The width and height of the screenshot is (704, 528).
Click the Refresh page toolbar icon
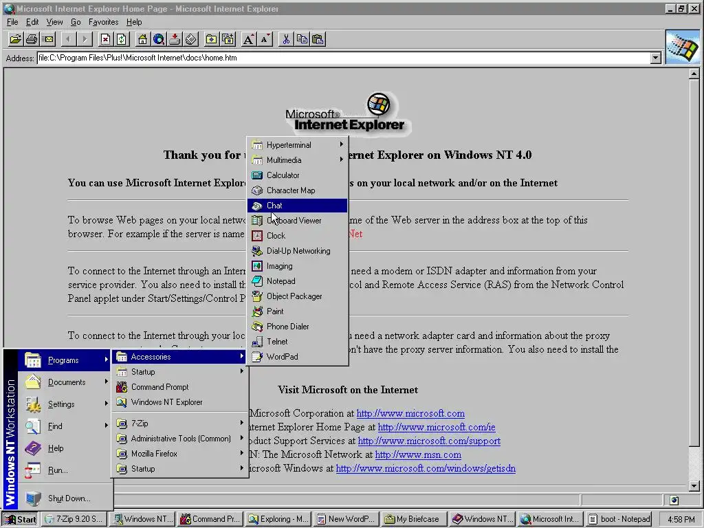click(121, 39)
